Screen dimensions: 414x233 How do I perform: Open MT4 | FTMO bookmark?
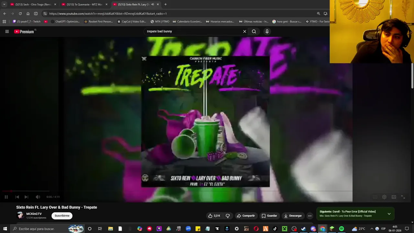click(160, 22)
